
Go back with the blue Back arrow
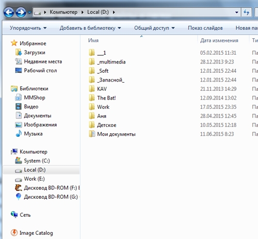(9, 12)
